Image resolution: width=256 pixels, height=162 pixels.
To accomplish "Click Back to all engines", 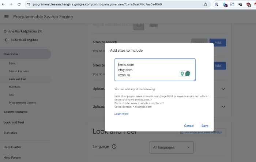I will (25, 40).
